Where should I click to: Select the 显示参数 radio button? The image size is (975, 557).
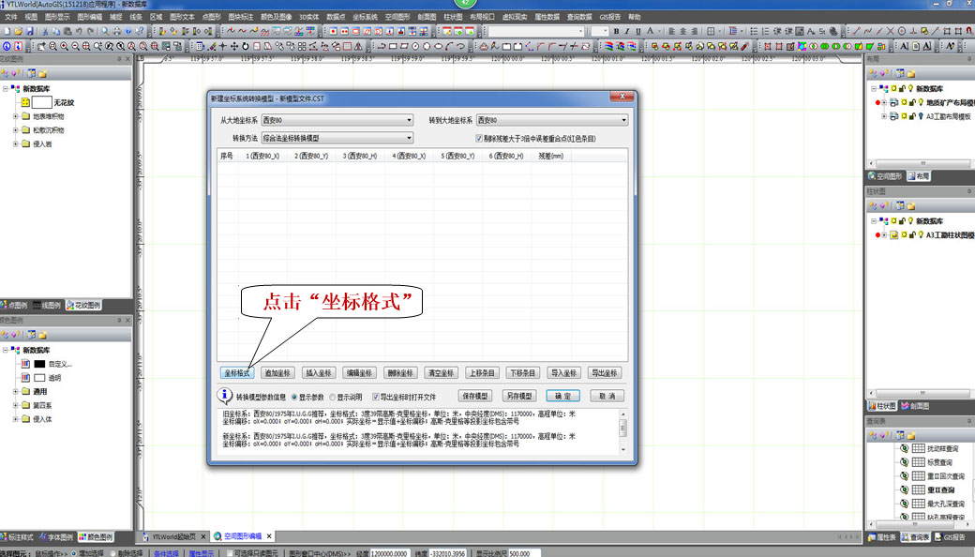(x=294, y=397)
